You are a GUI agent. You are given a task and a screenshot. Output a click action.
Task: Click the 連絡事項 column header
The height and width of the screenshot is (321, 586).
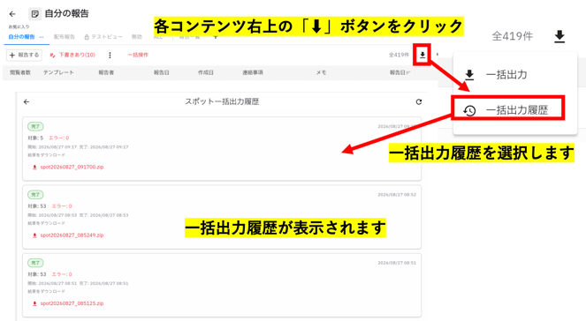click(253, 72)
